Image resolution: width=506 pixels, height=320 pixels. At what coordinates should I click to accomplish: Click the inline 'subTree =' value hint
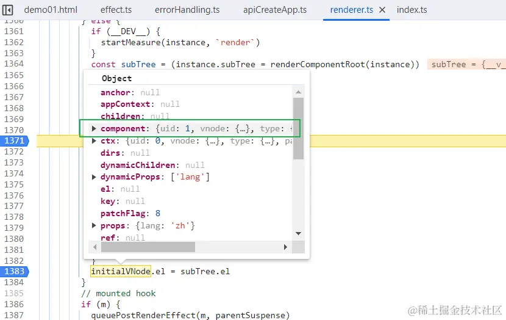(466, 65)
